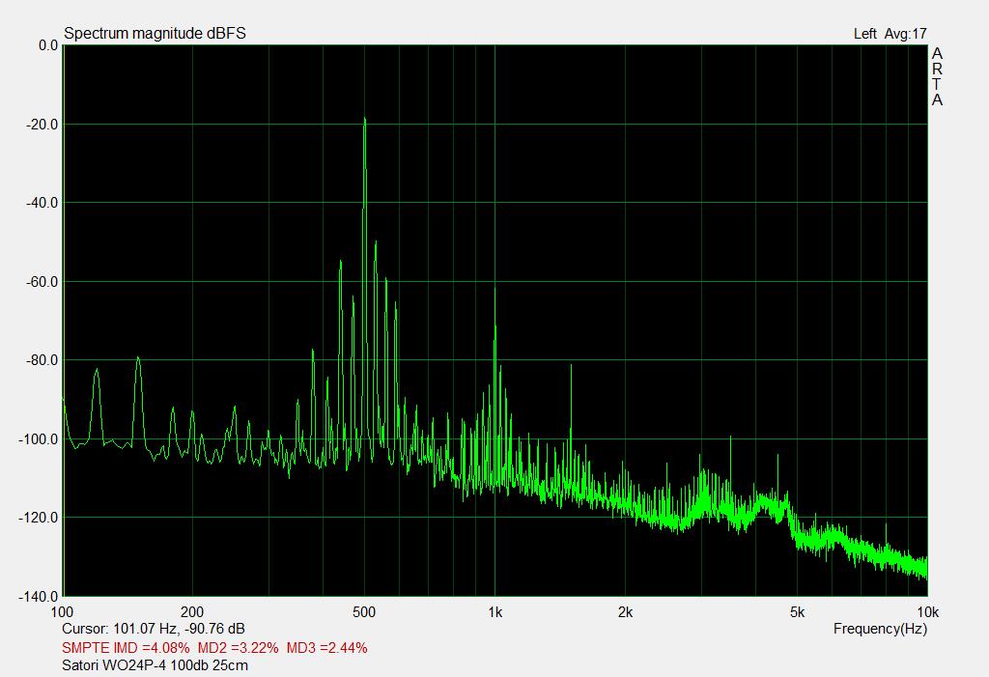This screenshot has height=677, width=989.
Task: Click the Cursor readout '101.07 Hz, -90.76 dB'
Action: [153, 629]
